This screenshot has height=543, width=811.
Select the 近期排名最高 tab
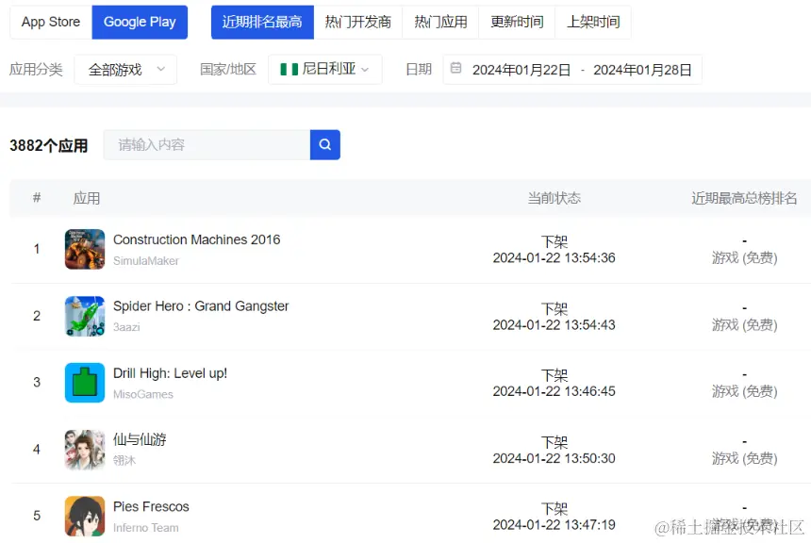pyautogui.click(x=262, y=23)
